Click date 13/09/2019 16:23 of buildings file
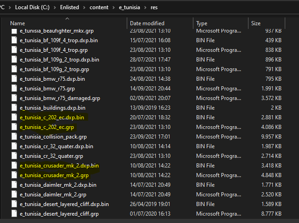This screenshot has height=223, width=299. click(x=150, y=108)
